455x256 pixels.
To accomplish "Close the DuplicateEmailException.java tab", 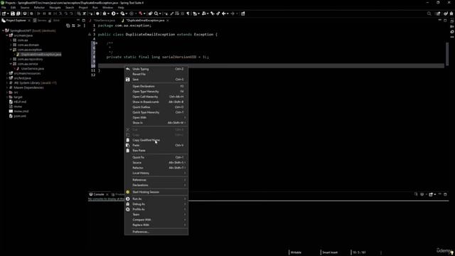I will [168, 21].
